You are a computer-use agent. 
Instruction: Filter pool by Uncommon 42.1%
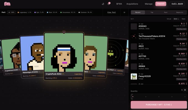68,12
